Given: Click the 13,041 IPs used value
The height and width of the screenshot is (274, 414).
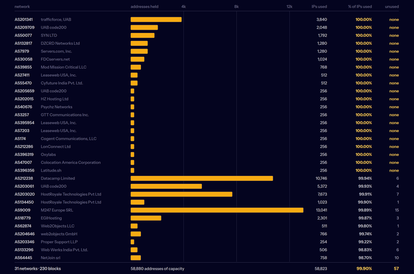Looking at the screenshot, I should point(321,210).
